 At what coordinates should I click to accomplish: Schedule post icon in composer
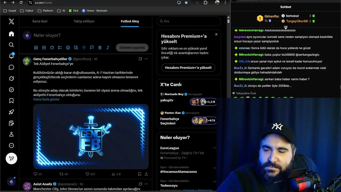pyautogui.click(x=76, y=47)
